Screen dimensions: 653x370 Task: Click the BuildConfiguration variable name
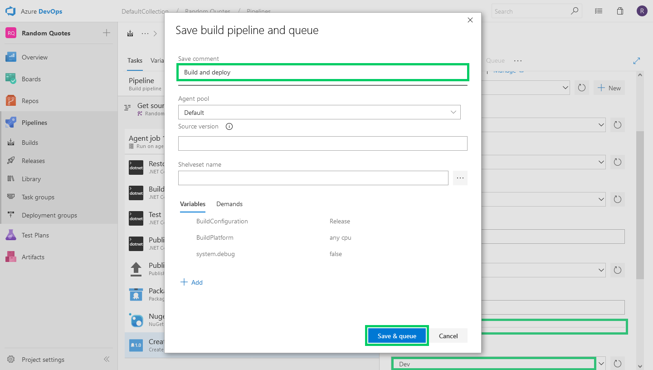[222, 222]
